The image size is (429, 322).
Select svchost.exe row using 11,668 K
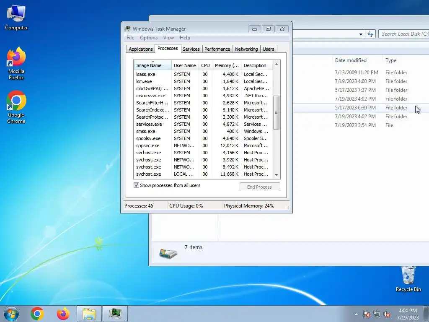click(x=203, y=174)
